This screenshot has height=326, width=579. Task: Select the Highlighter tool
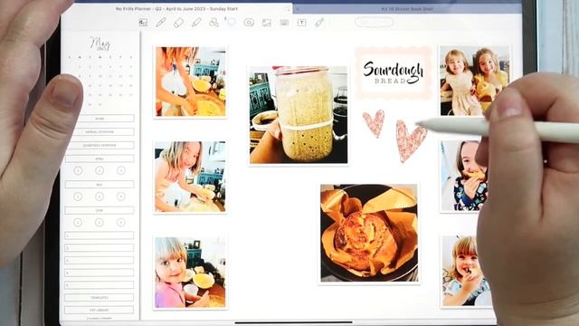point(196,23)
